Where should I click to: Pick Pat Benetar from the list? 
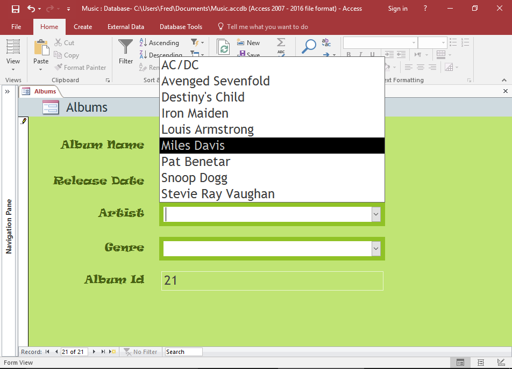[272, 162]
